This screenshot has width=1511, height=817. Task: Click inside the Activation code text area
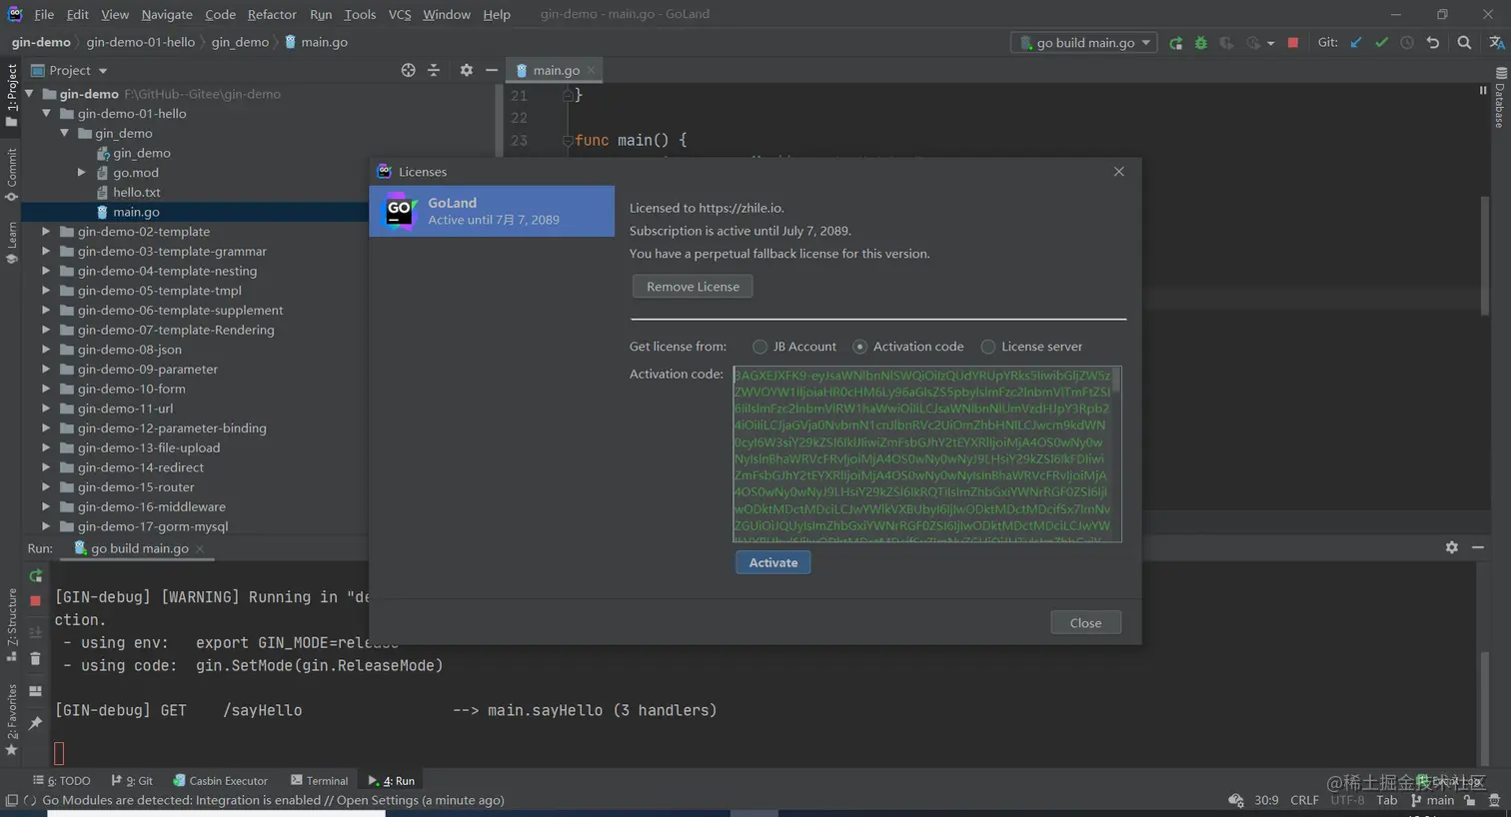(921, 454)
